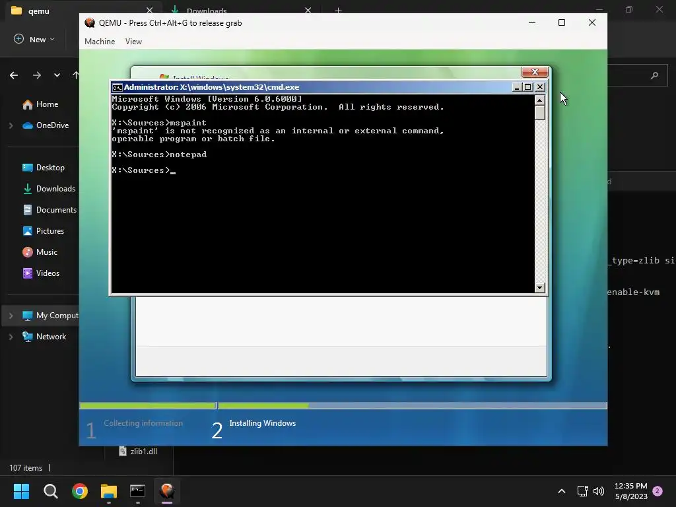Open OneDrive in Explorer sidebar
The image size is (676, 507).
(52, 125)
